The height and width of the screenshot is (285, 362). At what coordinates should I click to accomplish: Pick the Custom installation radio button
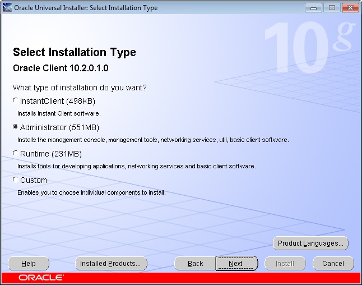click(15, 180)
